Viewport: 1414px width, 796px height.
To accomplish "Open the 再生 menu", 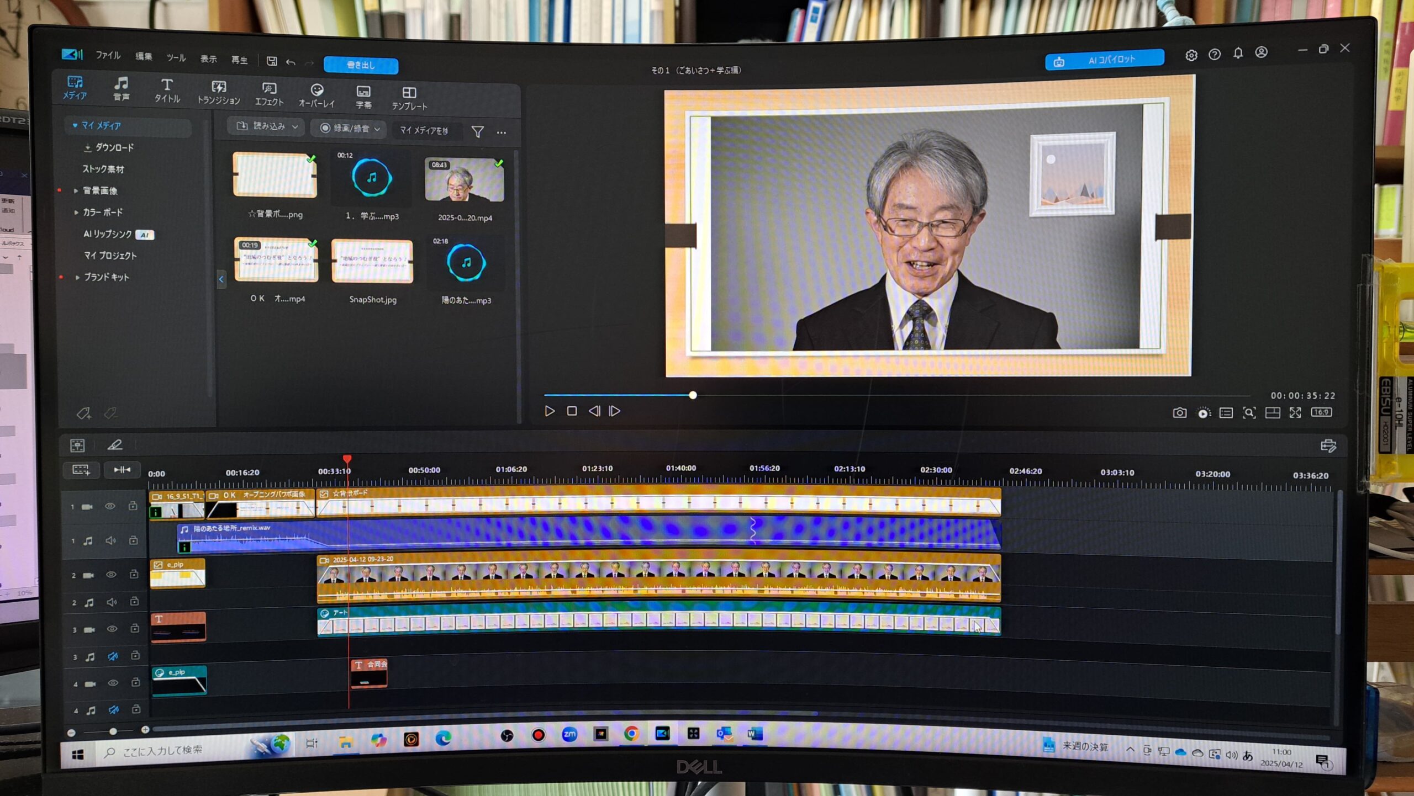I will [239, 60].
